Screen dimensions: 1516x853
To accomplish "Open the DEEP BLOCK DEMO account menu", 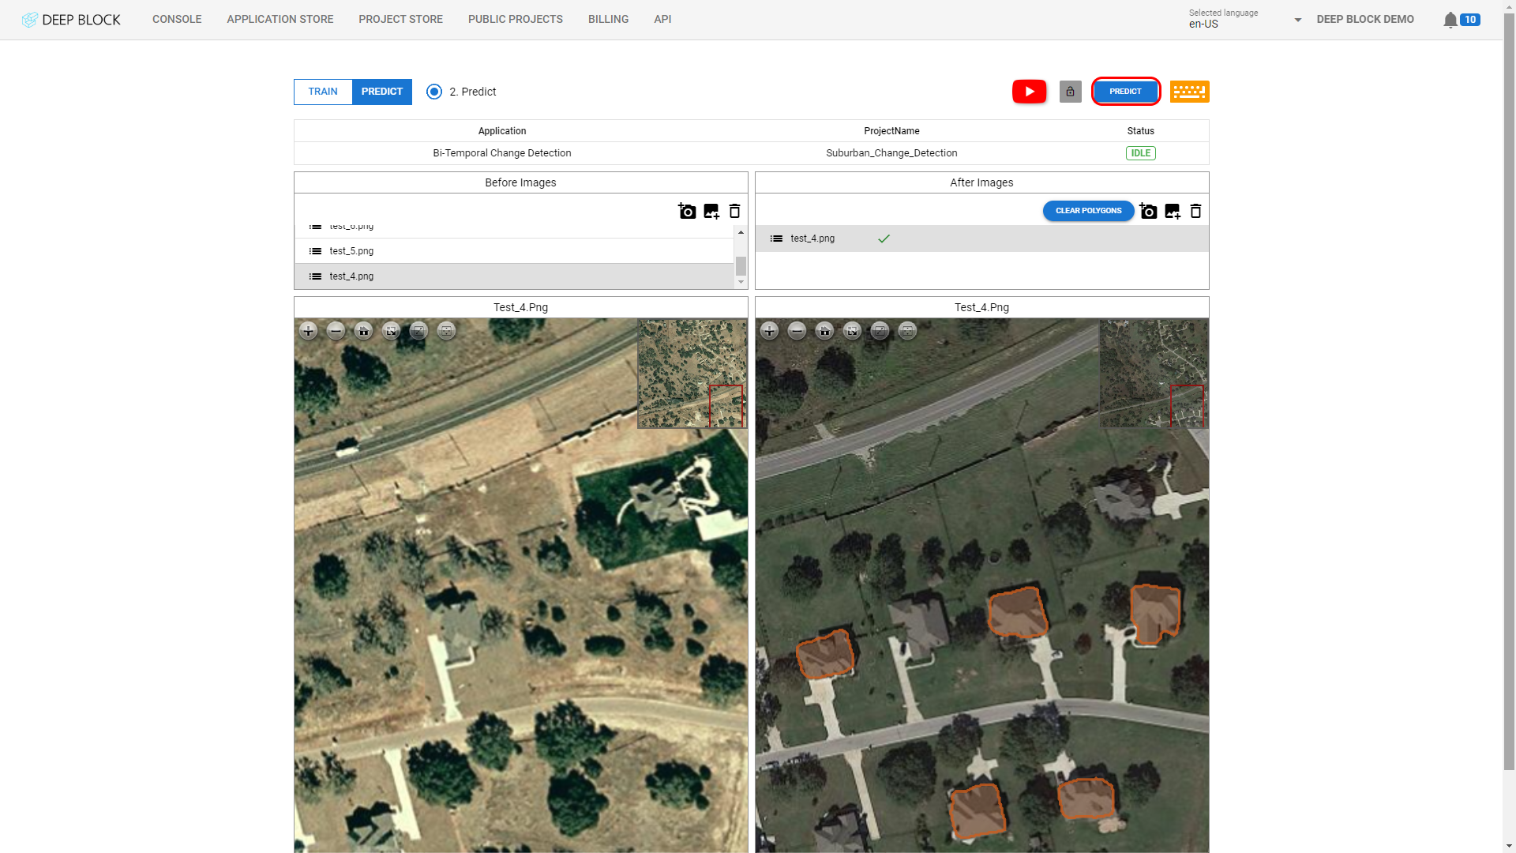I will point(1365,19).
